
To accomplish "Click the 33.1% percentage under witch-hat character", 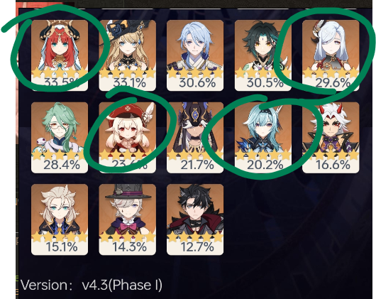I will pos(129,83).
